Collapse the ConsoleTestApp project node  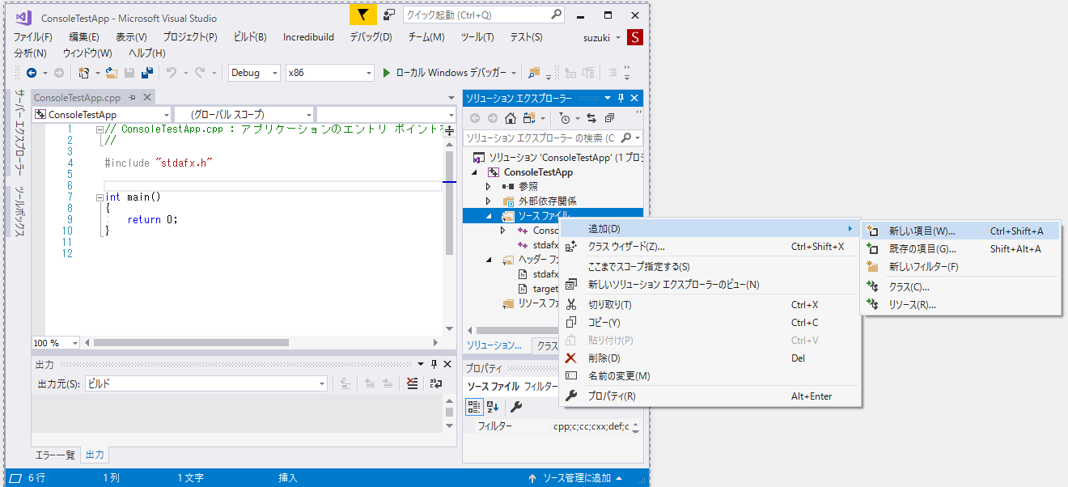tap(475, 172)
